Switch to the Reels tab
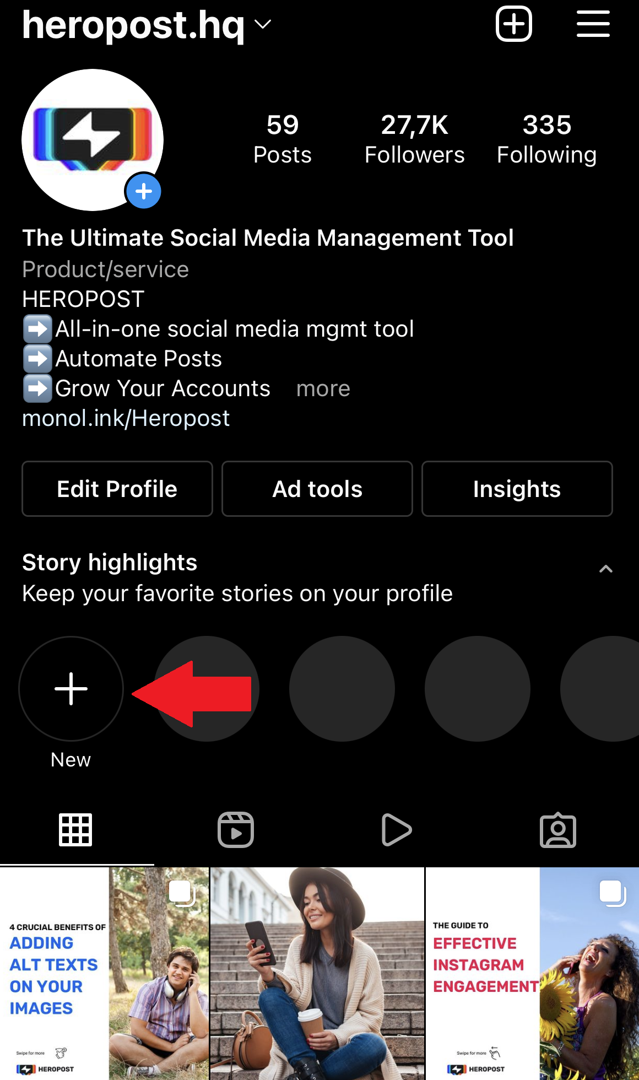639x1080 pixels. 236,829
